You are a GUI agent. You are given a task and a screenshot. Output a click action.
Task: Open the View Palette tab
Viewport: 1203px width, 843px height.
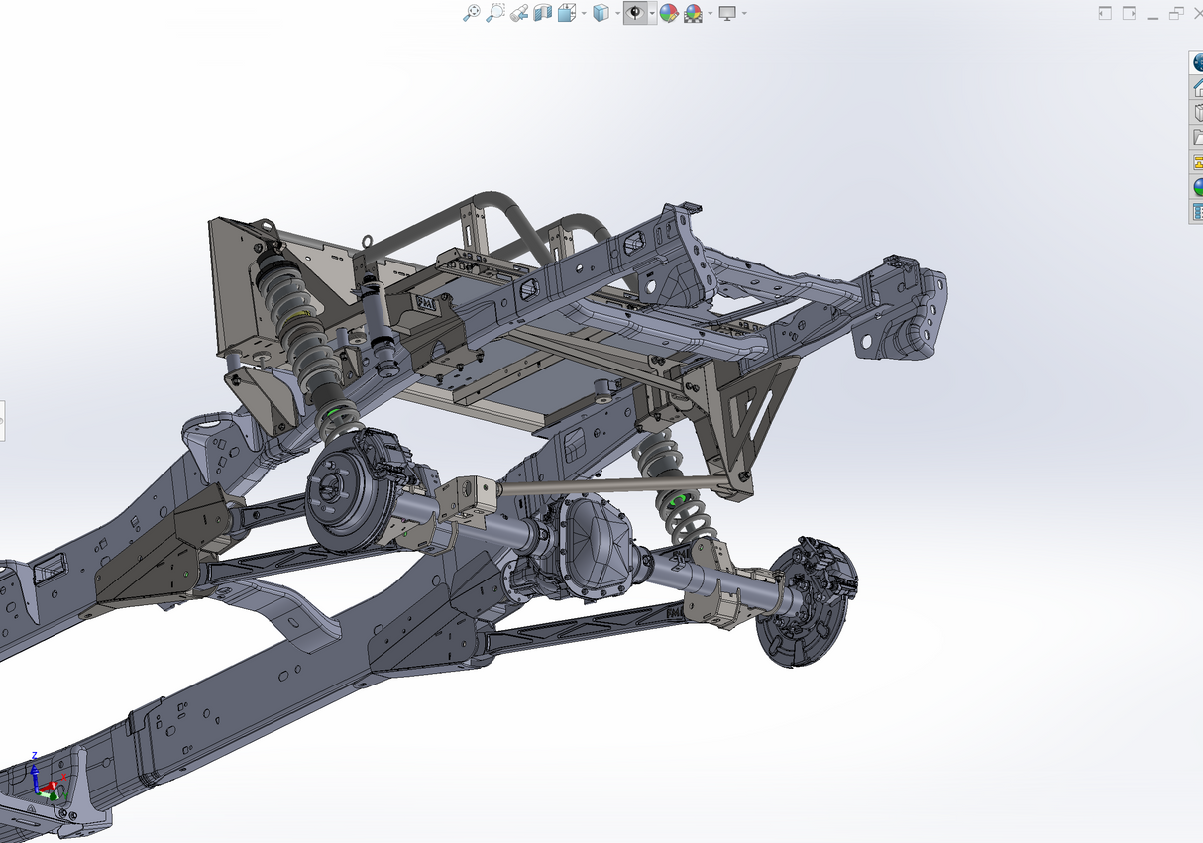click(x=1196, y=160)
